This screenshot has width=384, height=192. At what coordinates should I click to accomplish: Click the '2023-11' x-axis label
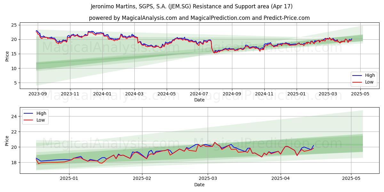[70, 94]
